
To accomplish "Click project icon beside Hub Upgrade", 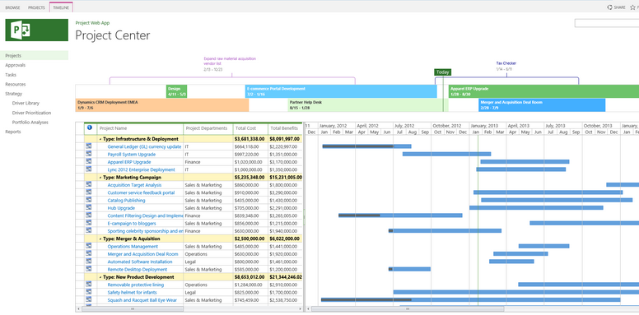I will 89,207.
